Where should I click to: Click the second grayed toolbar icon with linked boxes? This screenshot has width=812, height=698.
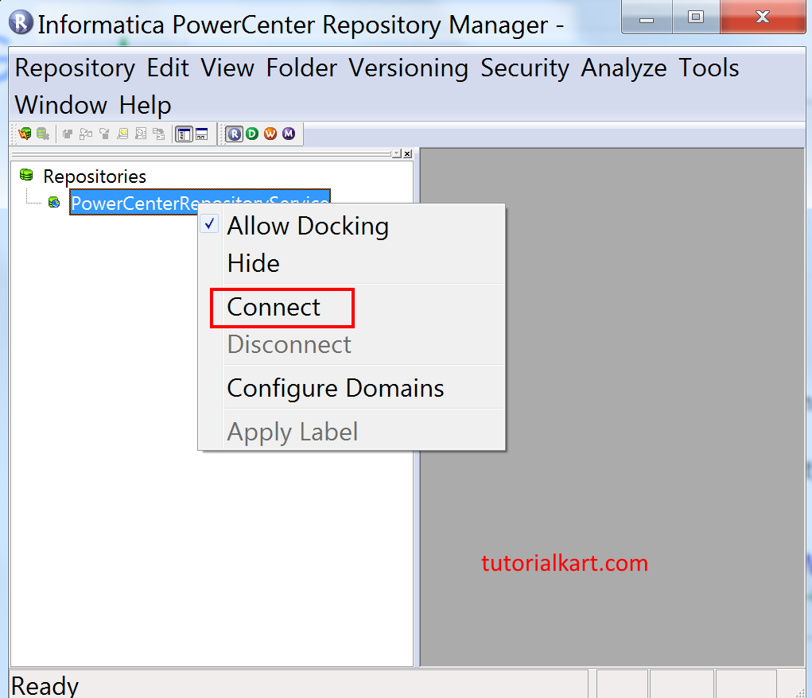click(85, 134)
